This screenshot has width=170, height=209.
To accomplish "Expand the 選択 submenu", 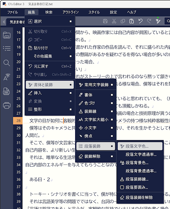I will tap(50, 21).
